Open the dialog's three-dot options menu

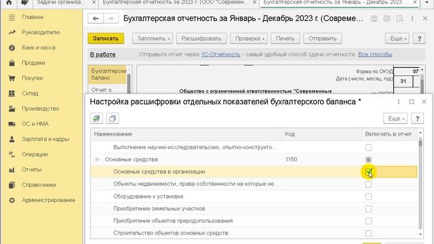(399, 102)
